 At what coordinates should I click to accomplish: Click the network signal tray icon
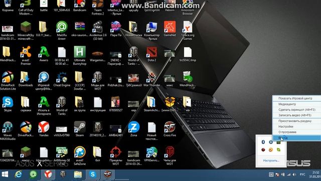point(289,174)
